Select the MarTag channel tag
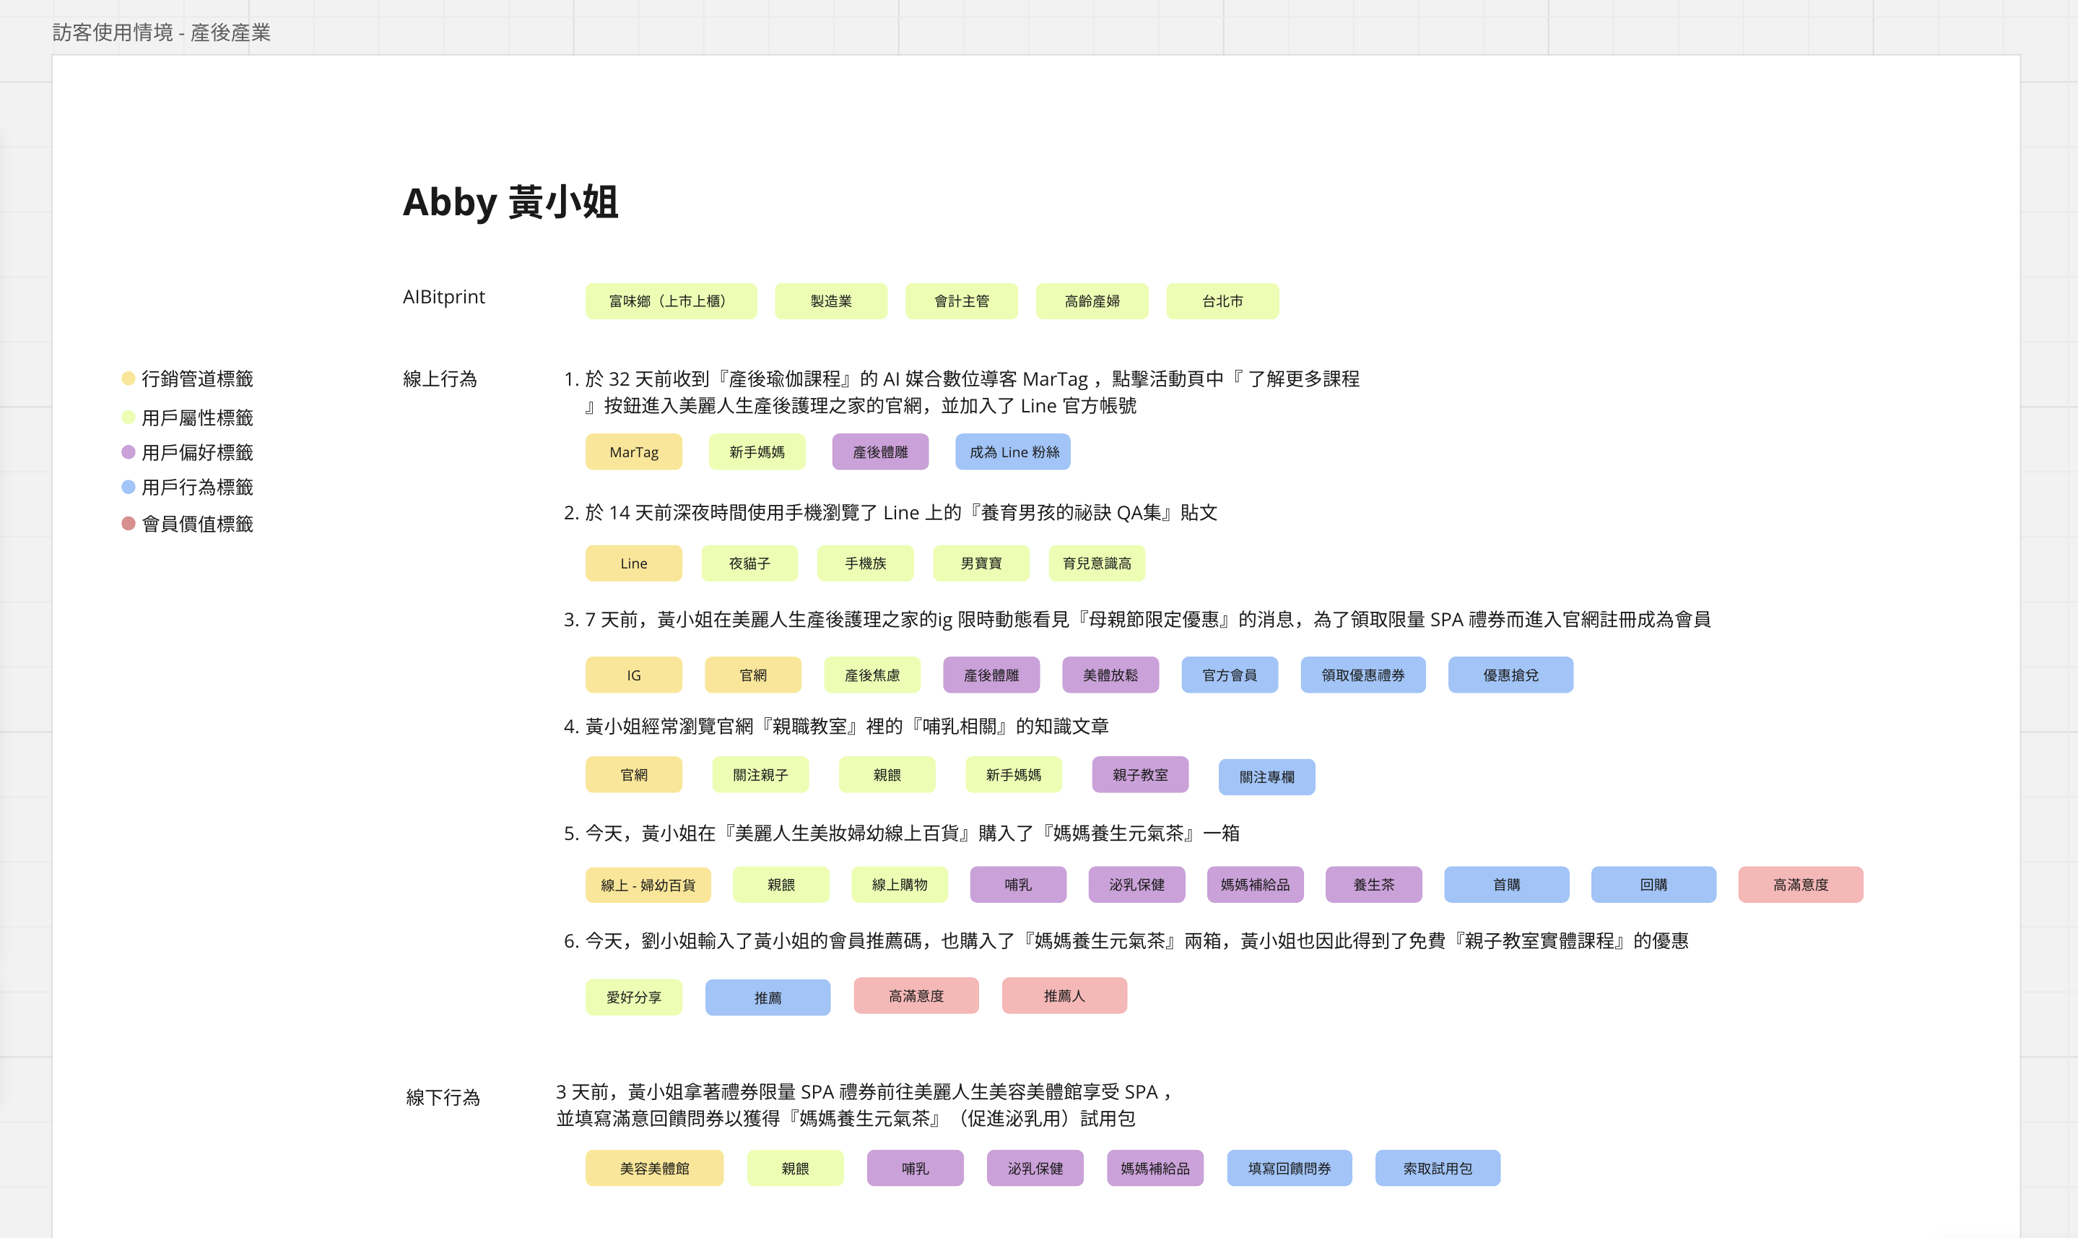Image resolution: width=2078 pixels, height=1238 pixels. click(633, 452)
